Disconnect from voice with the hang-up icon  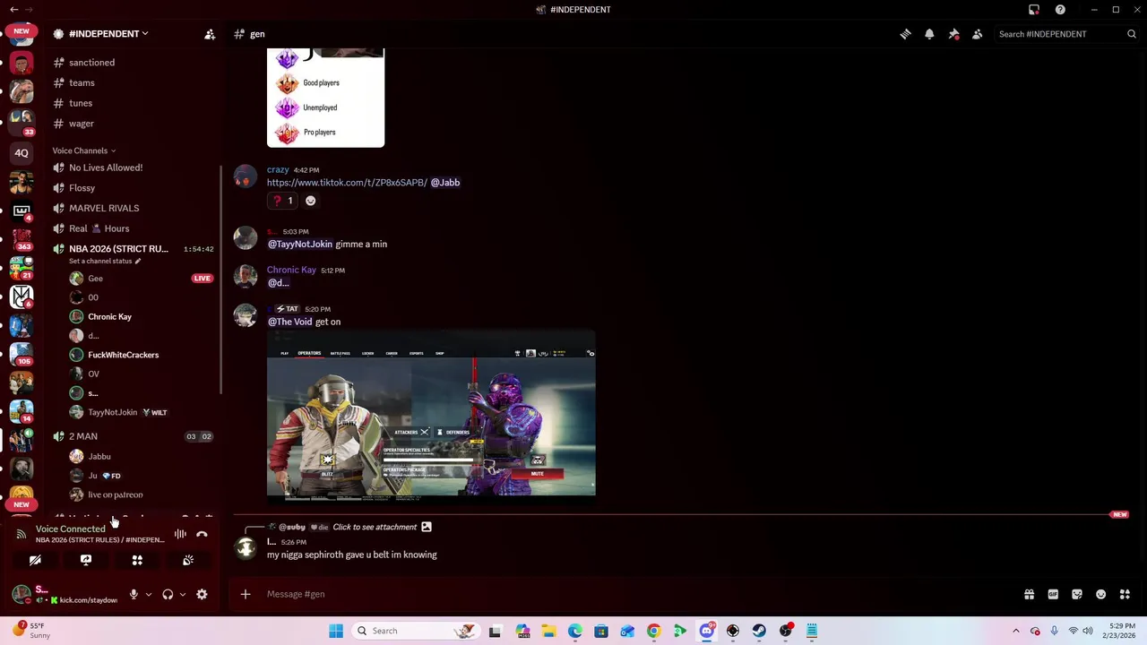pyautogui.click(x=202, y=534)
